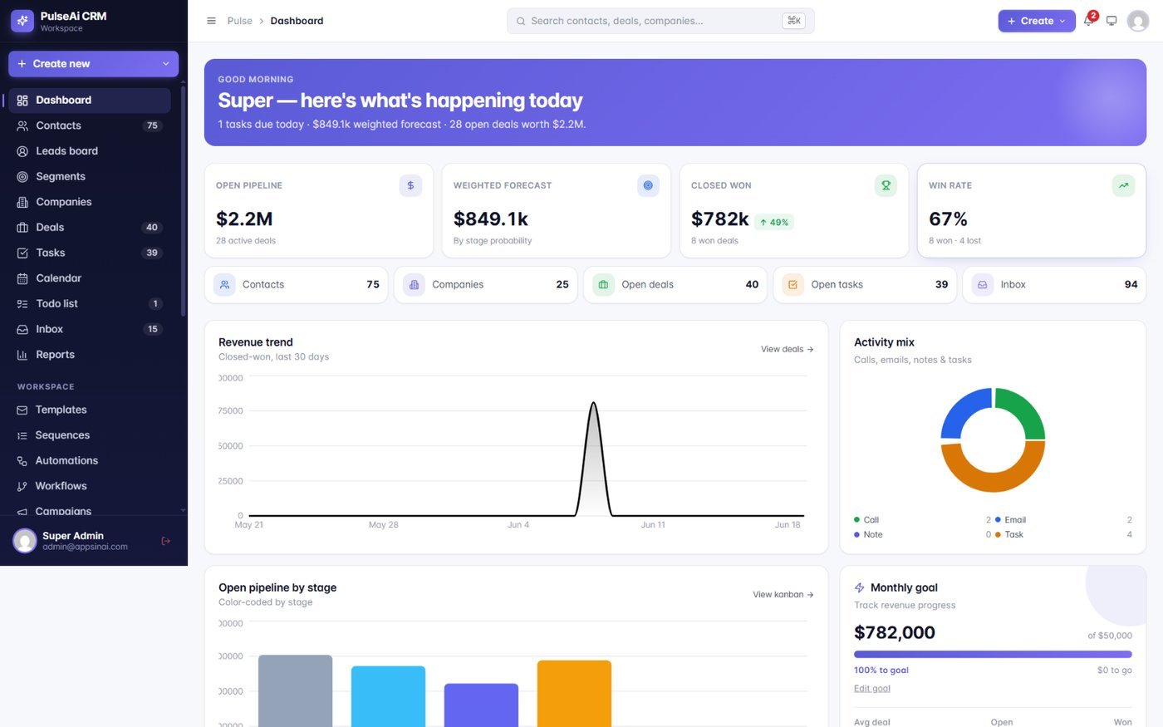
Task: Click the Edit goal link
Action: pos(872,688)
